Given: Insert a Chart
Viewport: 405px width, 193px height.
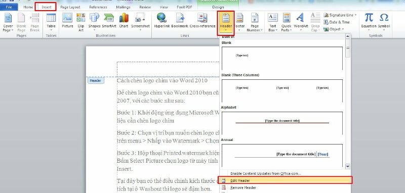Looking at the screenshot, I should click(x=124, y=21).
